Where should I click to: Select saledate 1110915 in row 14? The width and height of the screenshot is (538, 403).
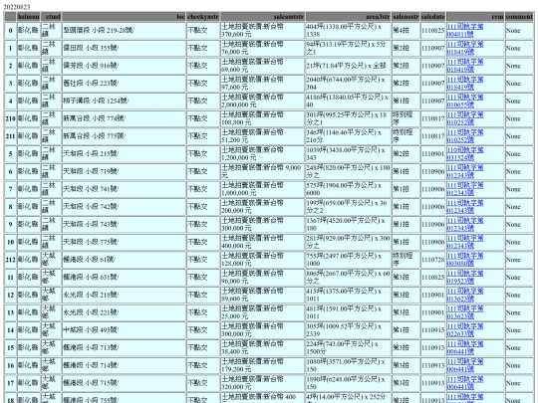click(433, 330)
